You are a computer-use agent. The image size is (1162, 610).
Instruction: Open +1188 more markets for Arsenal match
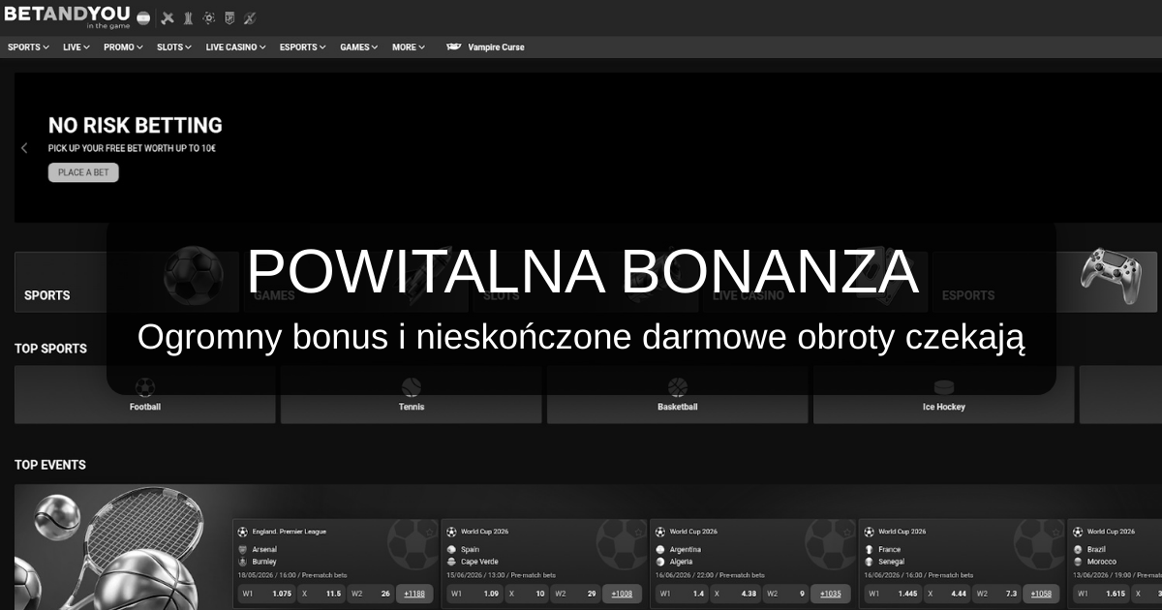(414, 594)
